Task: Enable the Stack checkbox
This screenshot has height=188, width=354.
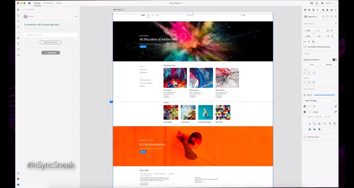Action: click(305, 73)
